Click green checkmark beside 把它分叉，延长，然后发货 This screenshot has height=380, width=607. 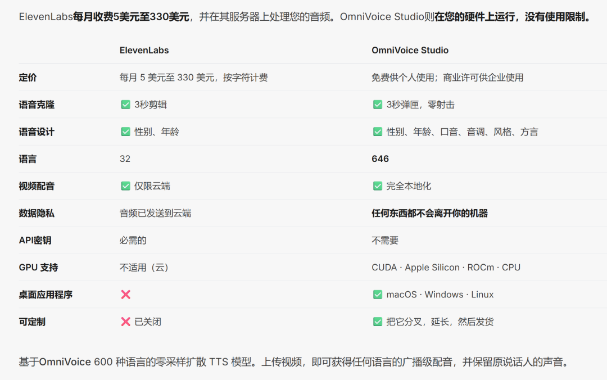pos(378,322)
